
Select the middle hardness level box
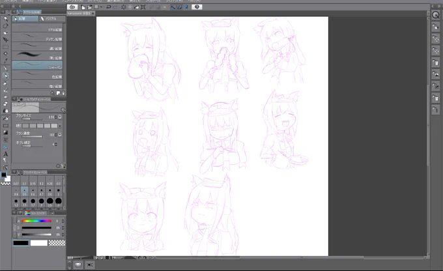[x=40, y=126]
